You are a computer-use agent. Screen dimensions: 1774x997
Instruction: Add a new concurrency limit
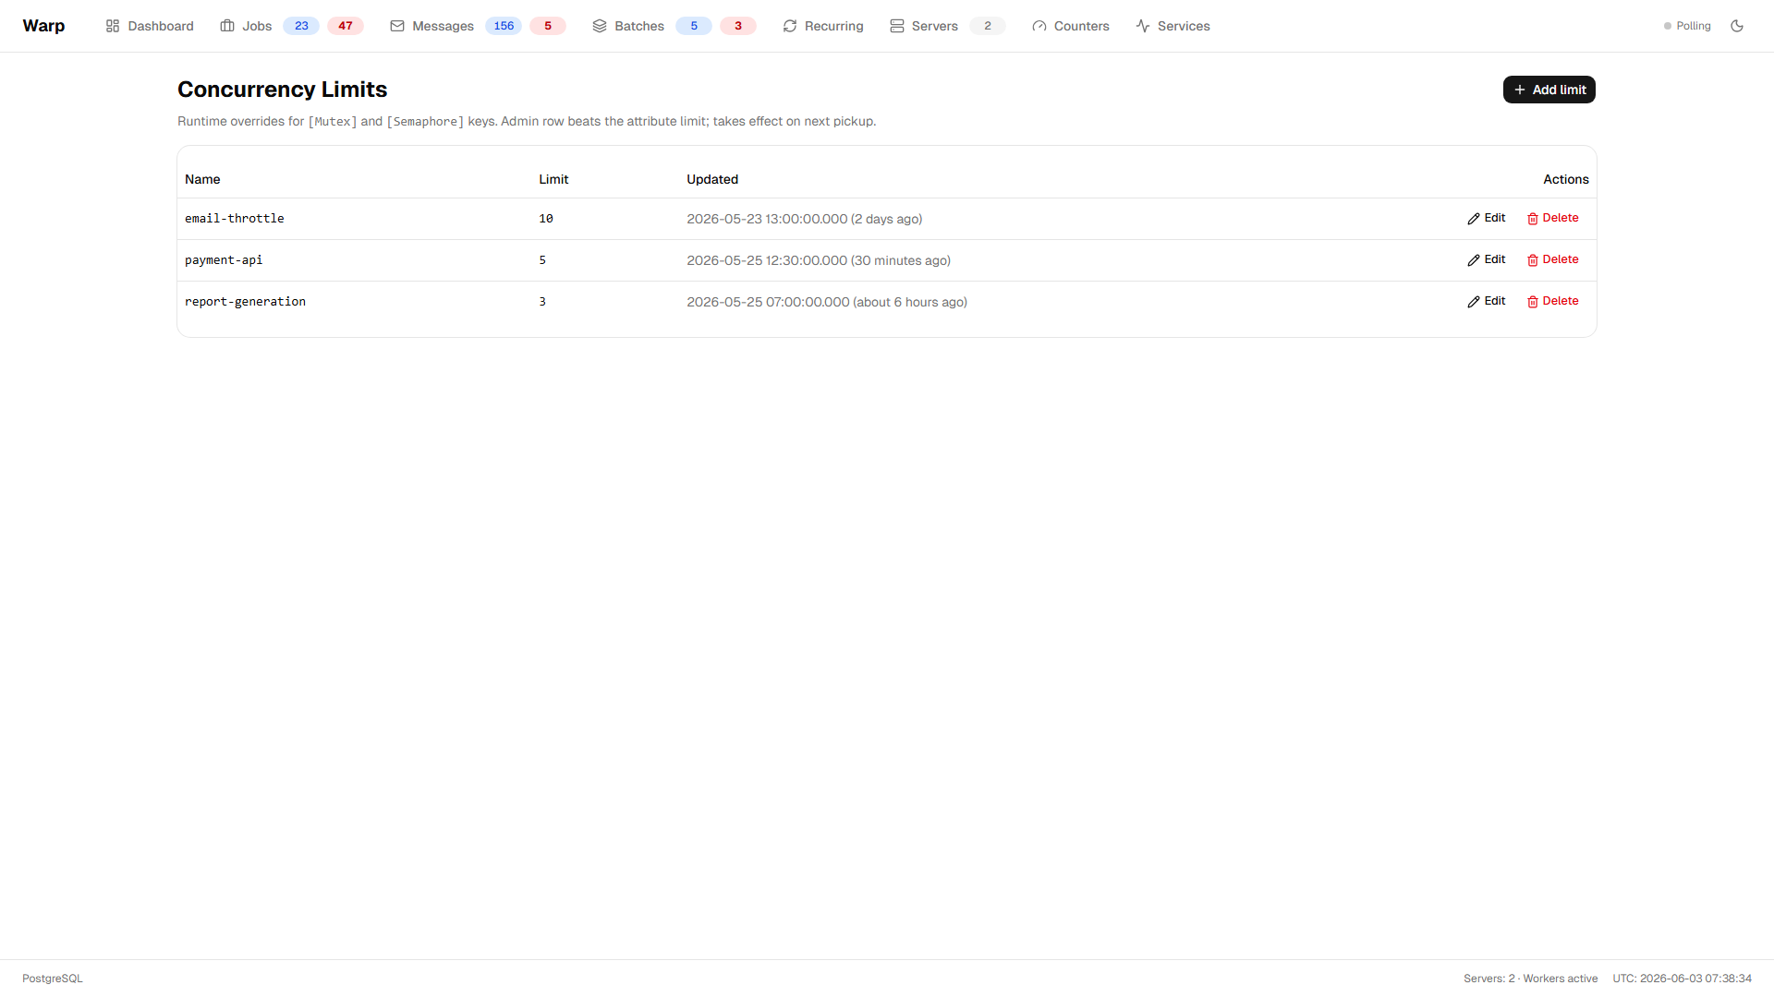click(x=1549, y=90)
